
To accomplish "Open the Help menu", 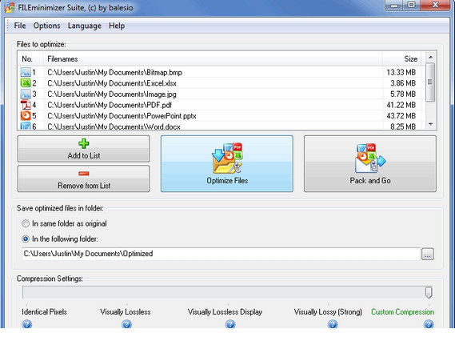I will [117, 26].
